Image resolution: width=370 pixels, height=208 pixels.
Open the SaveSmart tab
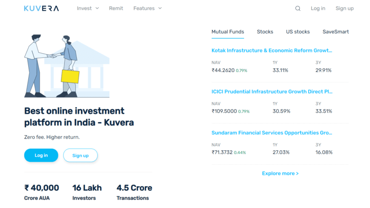coord(336,31)
